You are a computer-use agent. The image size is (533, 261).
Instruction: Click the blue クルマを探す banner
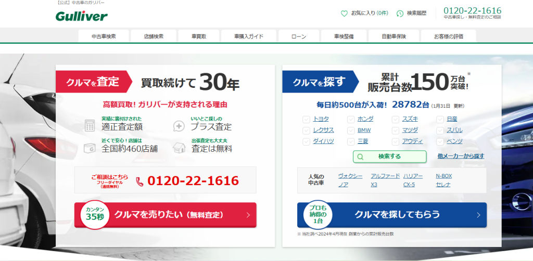click(x=320, y=82)
